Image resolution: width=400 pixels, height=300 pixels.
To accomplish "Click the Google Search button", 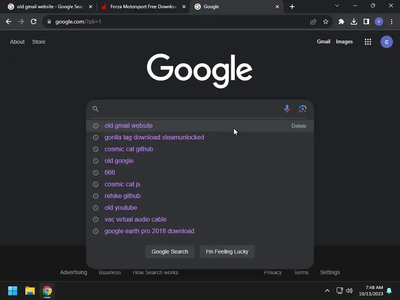I will pyautogui.click(x=170, y=252).
